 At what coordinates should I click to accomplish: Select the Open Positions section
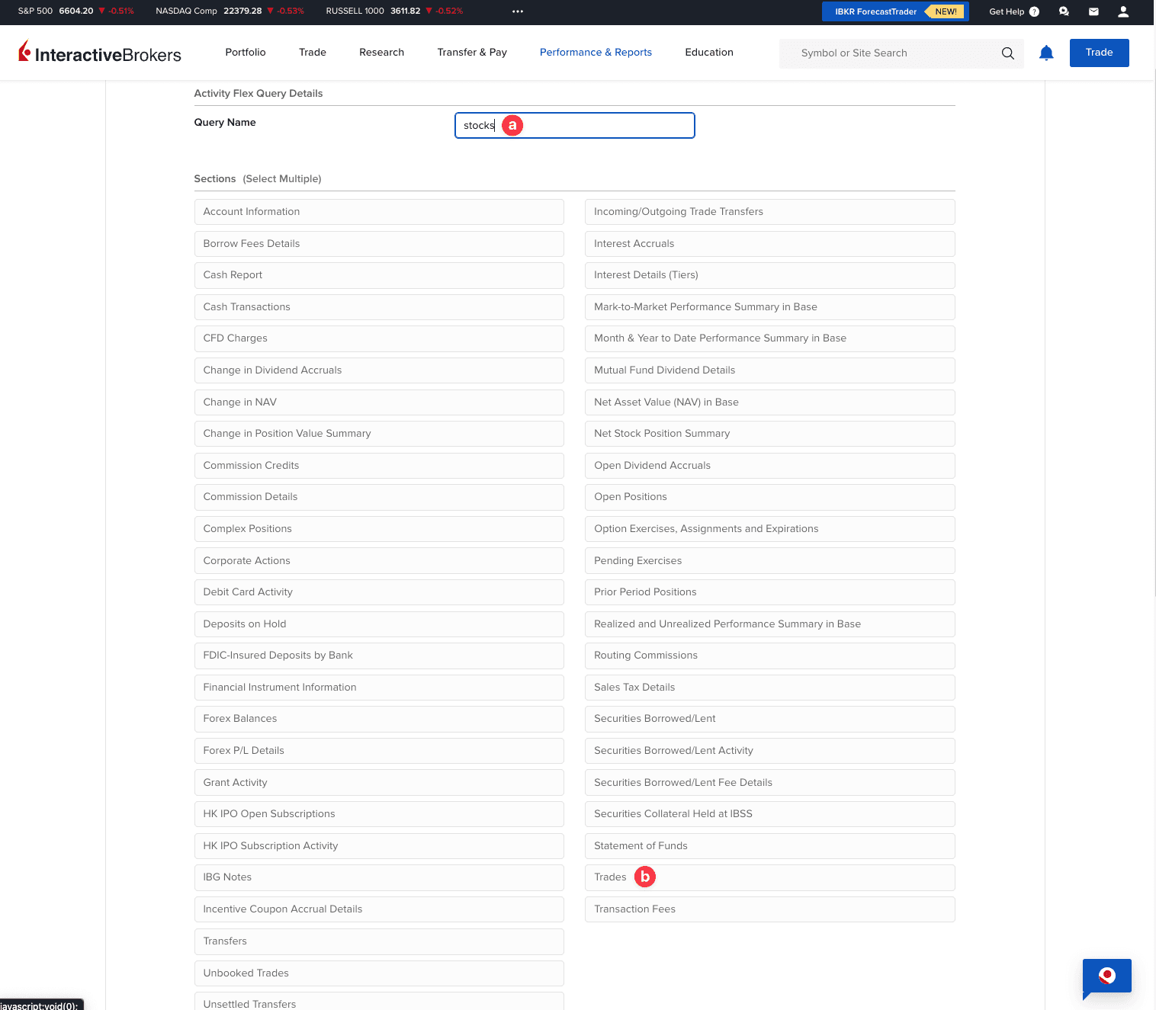(x=769, y=497)
